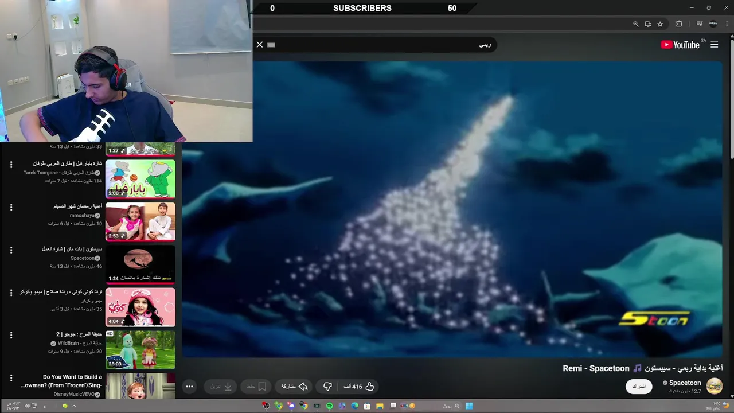Open the Spacetoon channel avatar
734x413 pixels.
[x=715, y=386]
